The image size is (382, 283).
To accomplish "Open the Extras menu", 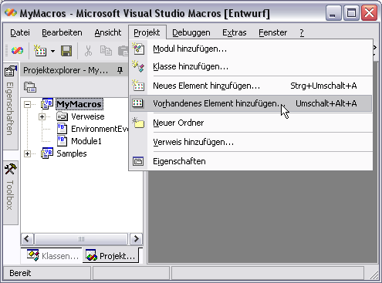I will pos(235,32).
